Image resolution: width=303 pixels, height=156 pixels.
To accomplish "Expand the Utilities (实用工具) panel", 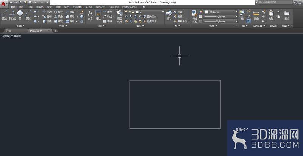I will (259, 26).
